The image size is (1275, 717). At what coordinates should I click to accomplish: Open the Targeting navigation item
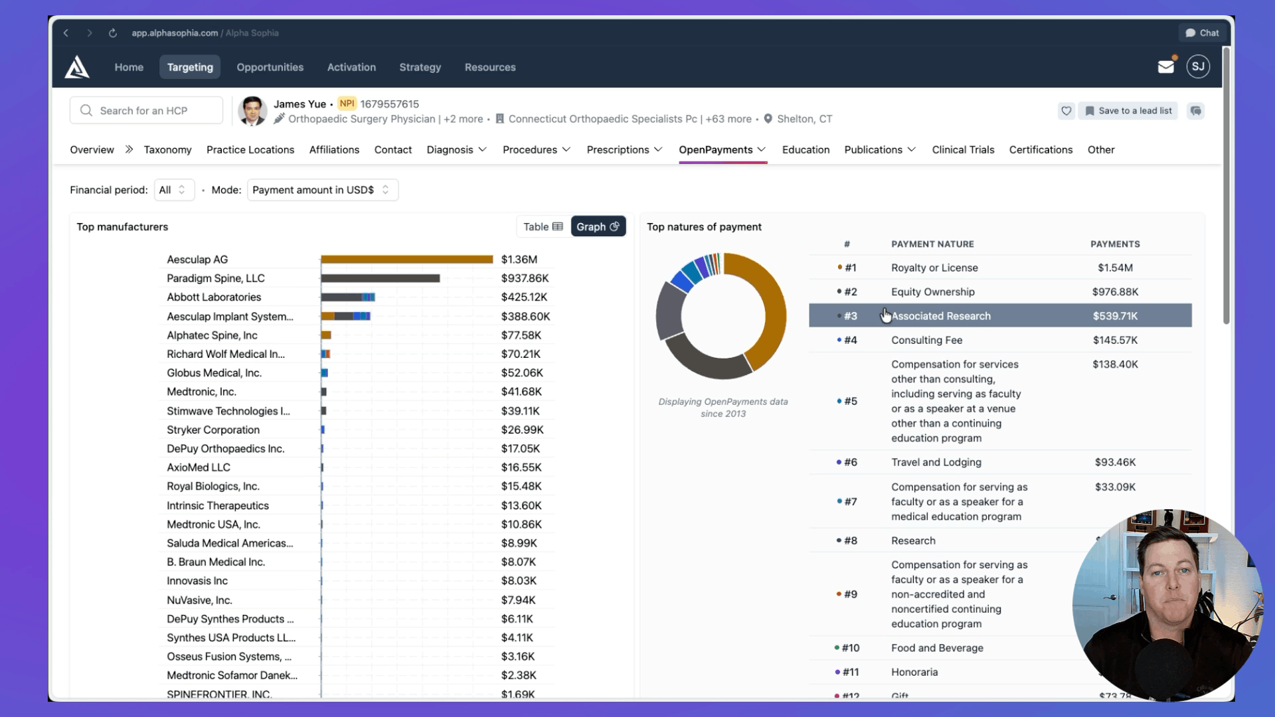click(x=190, y=66)
